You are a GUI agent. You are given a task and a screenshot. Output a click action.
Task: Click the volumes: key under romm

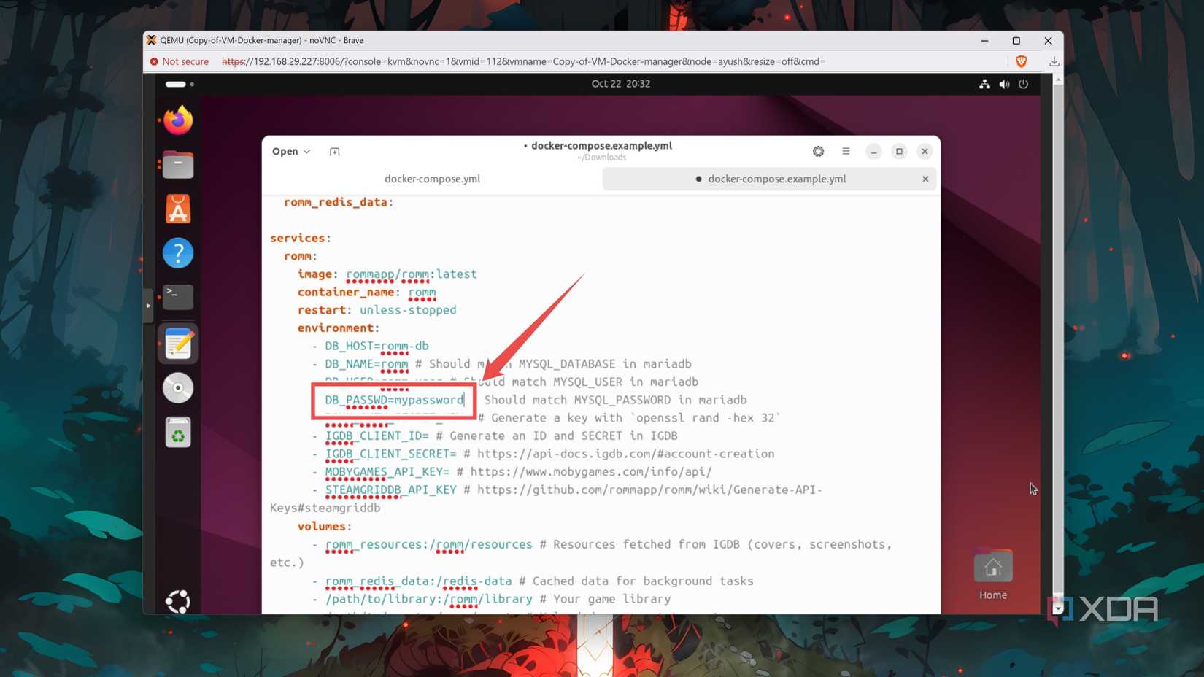pyautogui.click(x=325, y=527)
